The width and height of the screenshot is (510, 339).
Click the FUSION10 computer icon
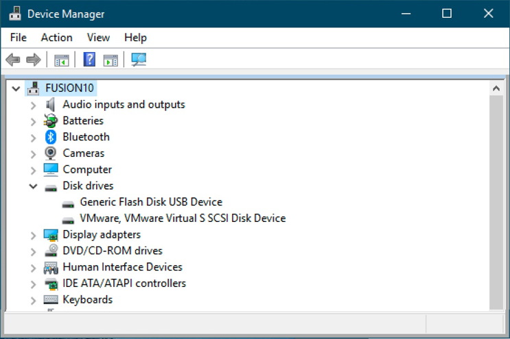point(34,88)
